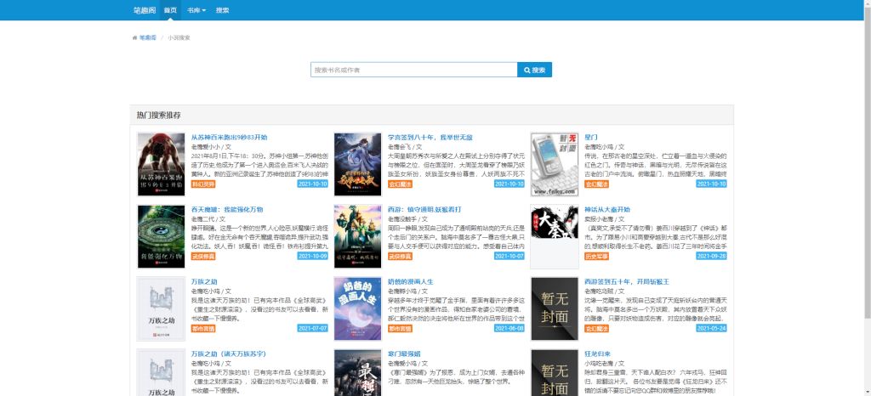
Task: Open cover thumbnail of 学宫签到八十年
Action: [358, 164]
